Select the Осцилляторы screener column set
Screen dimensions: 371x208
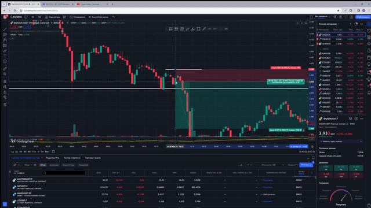pyautogui.click(x=68, y=165)
